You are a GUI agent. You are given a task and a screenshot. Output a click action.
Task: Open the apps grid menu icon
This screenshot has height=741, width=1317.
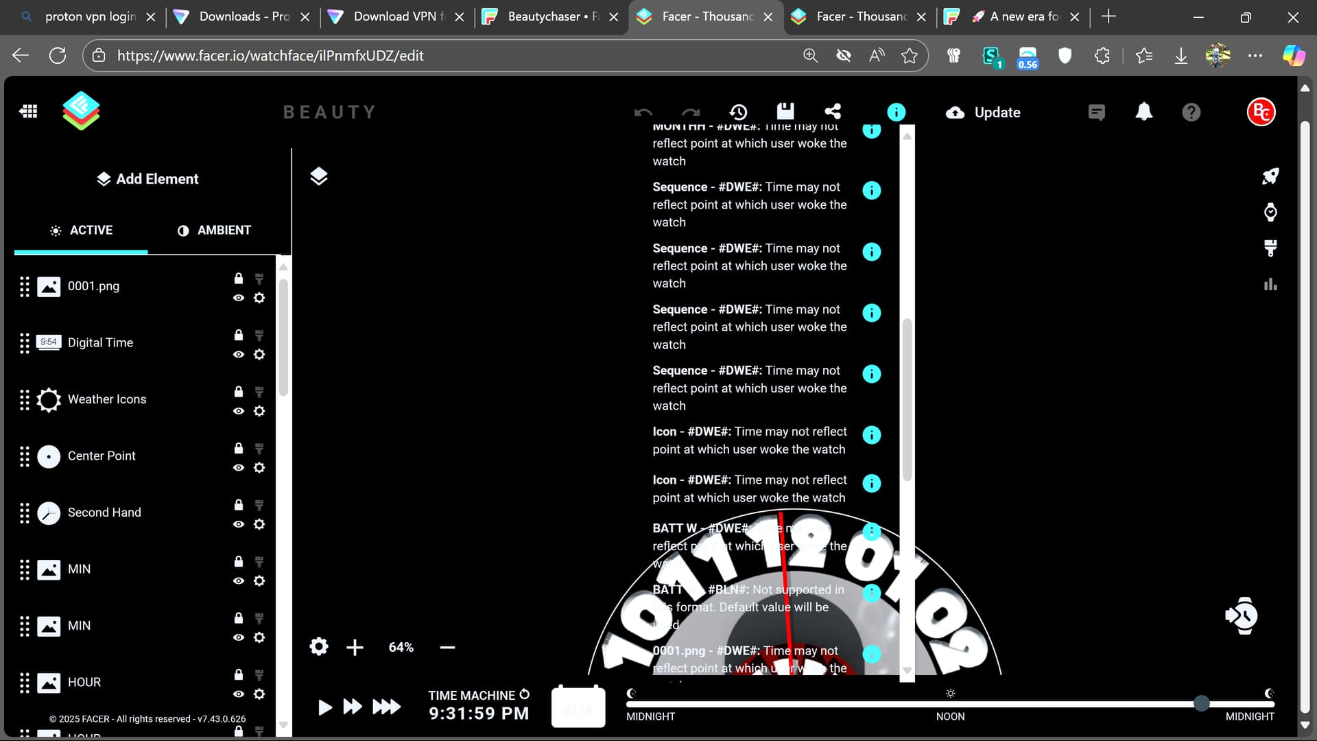29,111
